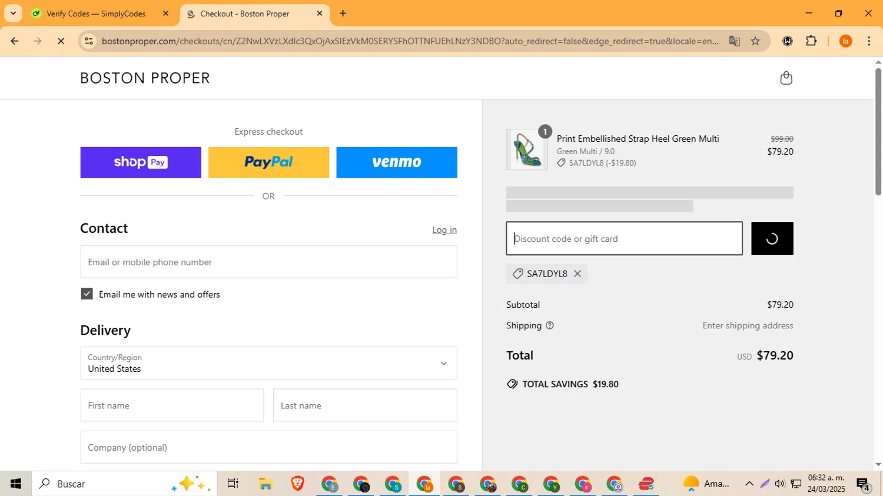Click the Enter shipping address text
This screenshot has height=496, width=883.
click(748, 325)
